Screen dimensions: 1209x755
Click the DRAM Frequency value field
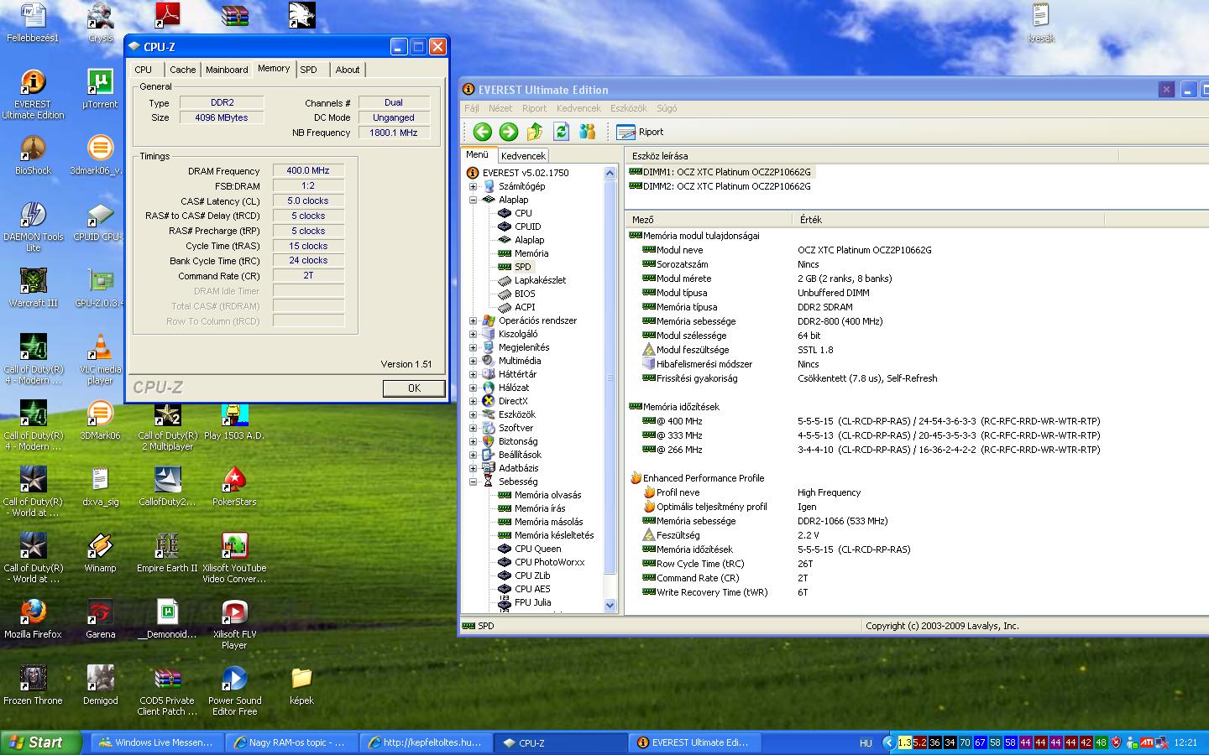click(x=308, y=170)
